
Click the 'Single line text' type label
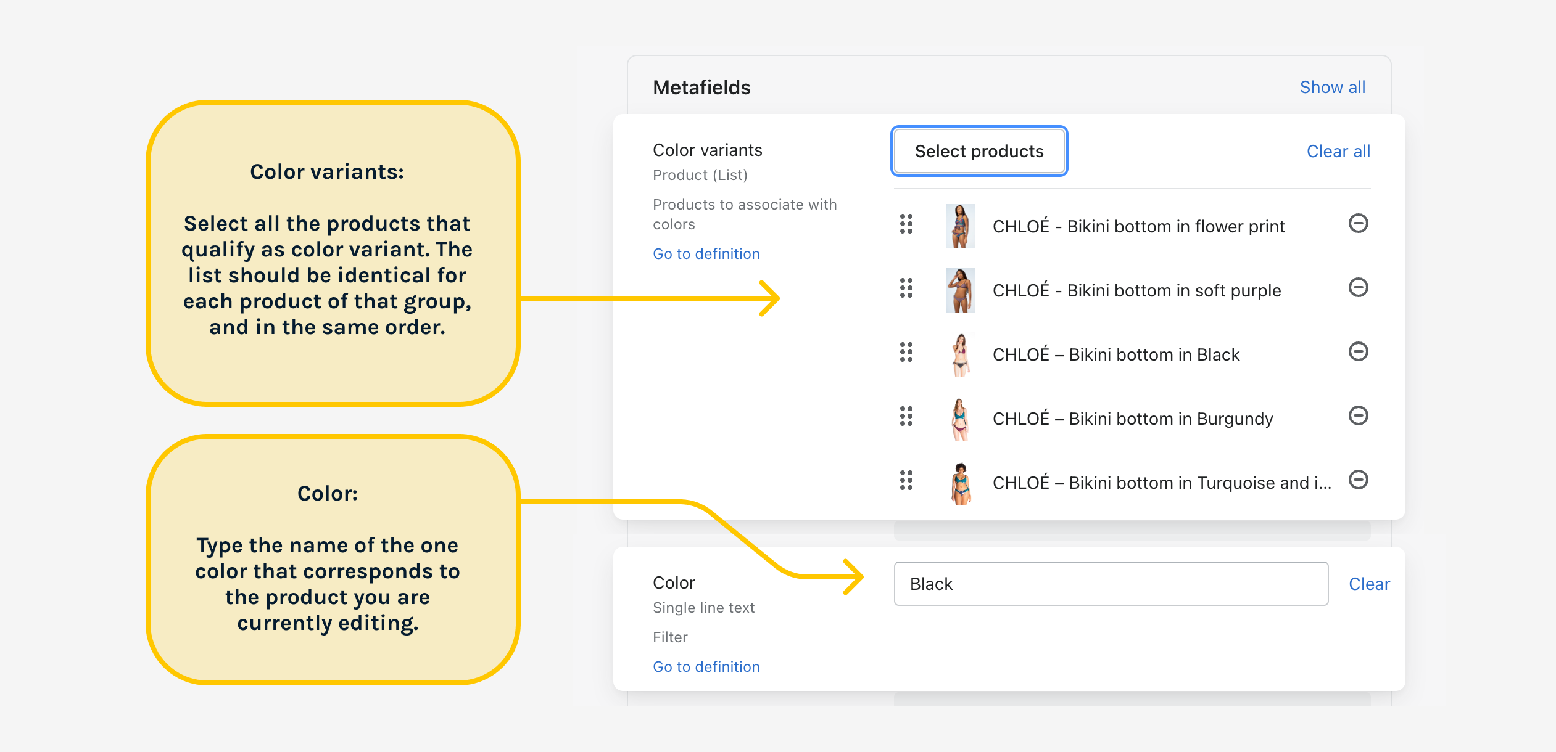[704, 608]
